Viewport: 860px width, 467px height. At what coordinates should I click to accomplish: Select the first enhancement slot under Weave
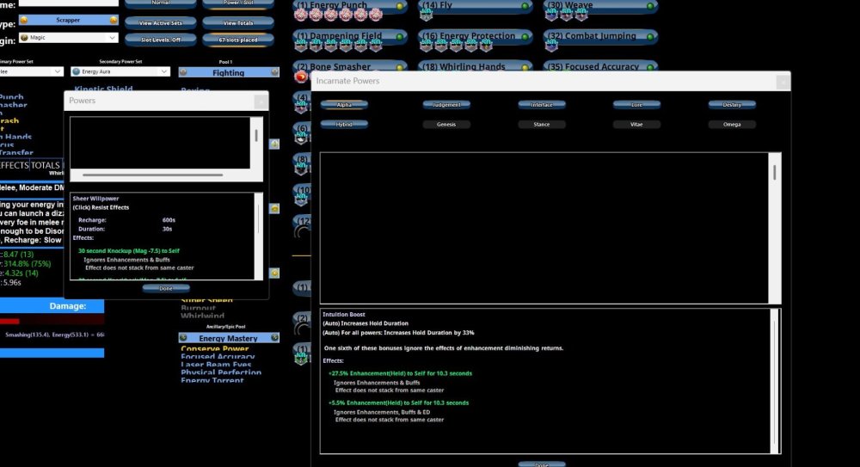[551, 15]
